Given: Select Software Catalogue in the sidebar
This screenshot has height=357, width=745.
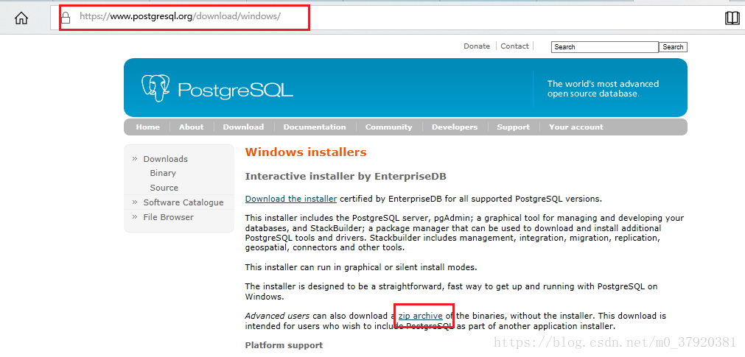Looking at the screenshot, I should (x=183, y=202).
